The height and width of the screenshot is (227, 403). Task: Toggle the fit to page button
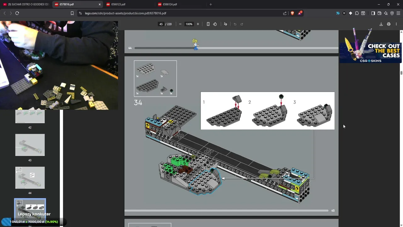208,24
